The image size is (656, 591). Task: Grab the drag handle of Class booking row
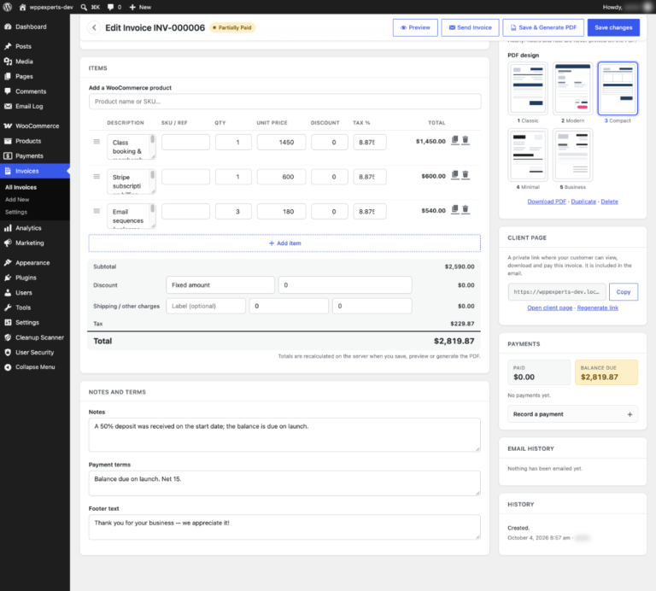point(97,142)
